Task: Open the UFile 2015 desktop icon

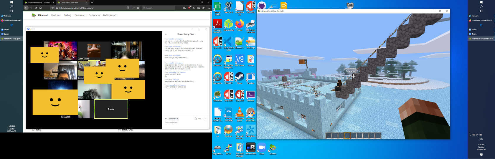Action: click(250, 8)
